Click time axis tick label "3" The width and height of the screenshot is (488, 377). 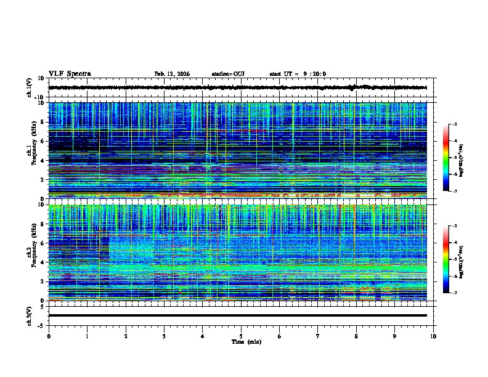pyautogui.click(x=164, y=336)
